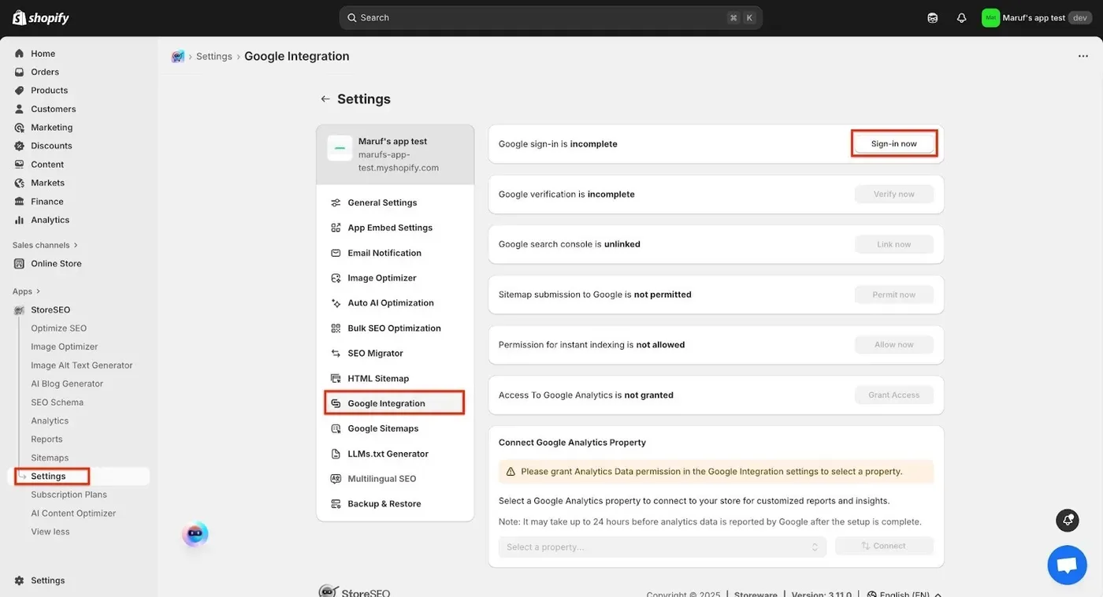Open Maruf's app test account menu
Screen dimensions: 1103x597
[1037, 17]
